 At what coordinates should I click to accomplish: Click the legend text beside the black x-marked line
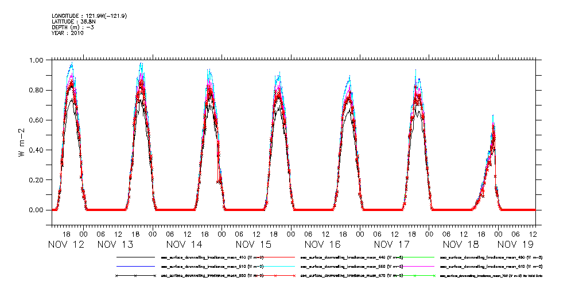(212, 276)
